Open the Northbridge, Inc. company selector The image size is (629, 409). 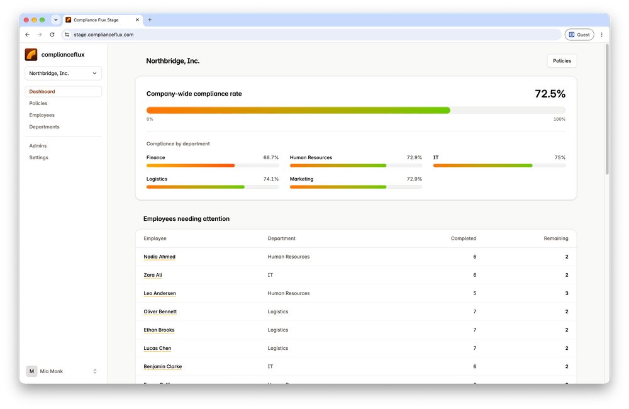pyautogui.click(x=63, y=74)
